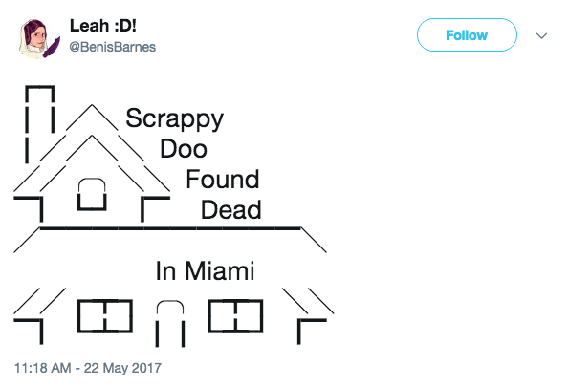Open the 11:18 AM tweet timestamp

pyautogui.click(x=43, y=368)
